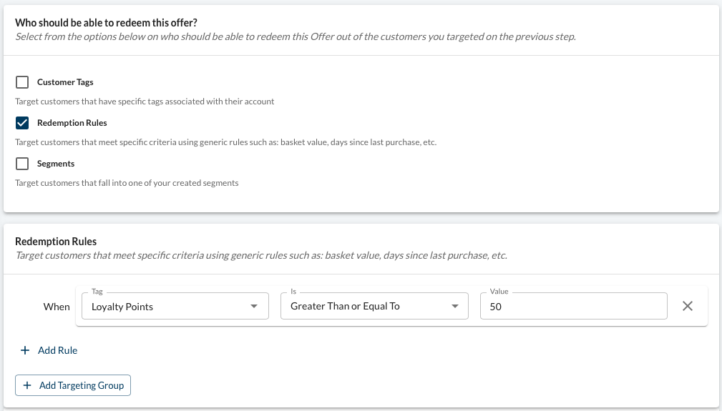
Task: Open the Greater Than or Equal To dropdown
Action: click(x=365, y=307)
